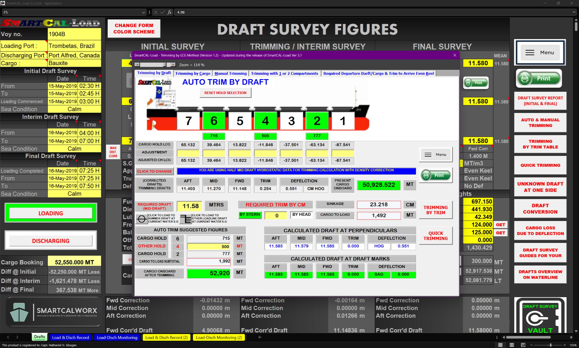Image resolution: width=579 pixels, height=348 pixels.
Task: Expand the formula bar with the right chevron
Action: tap(574, 12)
